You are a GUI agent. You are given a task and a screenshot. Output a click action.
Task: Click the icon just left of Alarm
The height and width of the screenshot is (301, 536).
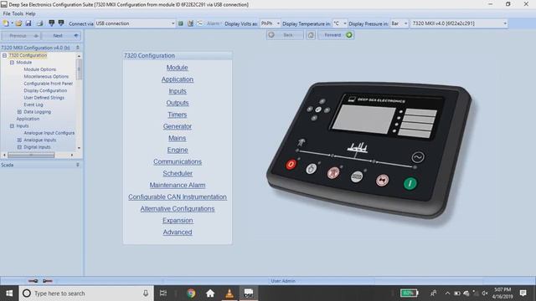point(200,23)
